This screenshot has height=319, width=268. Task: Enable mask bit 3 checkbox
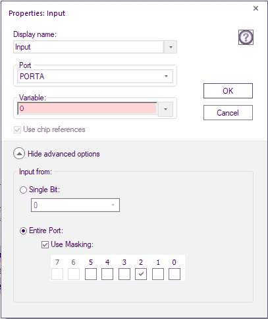(124, 274)
